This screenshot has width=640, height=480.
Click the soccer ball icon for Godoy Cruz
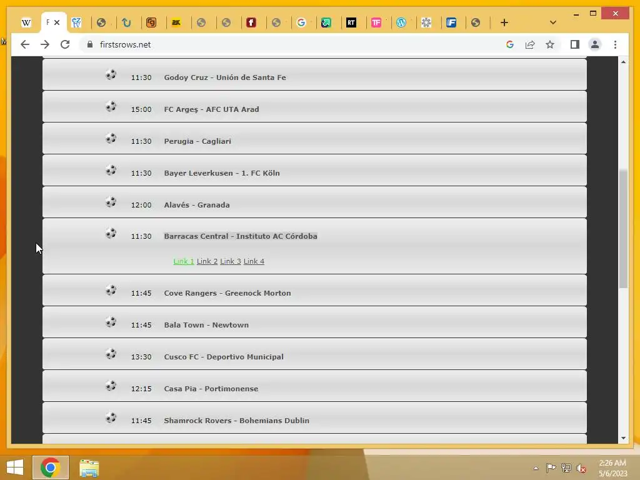[111, 75]
